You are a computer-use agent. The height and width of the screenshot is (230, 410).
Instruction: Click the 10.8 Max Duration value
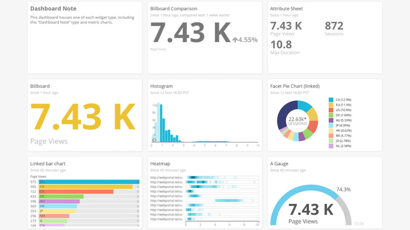click(281, 45)
